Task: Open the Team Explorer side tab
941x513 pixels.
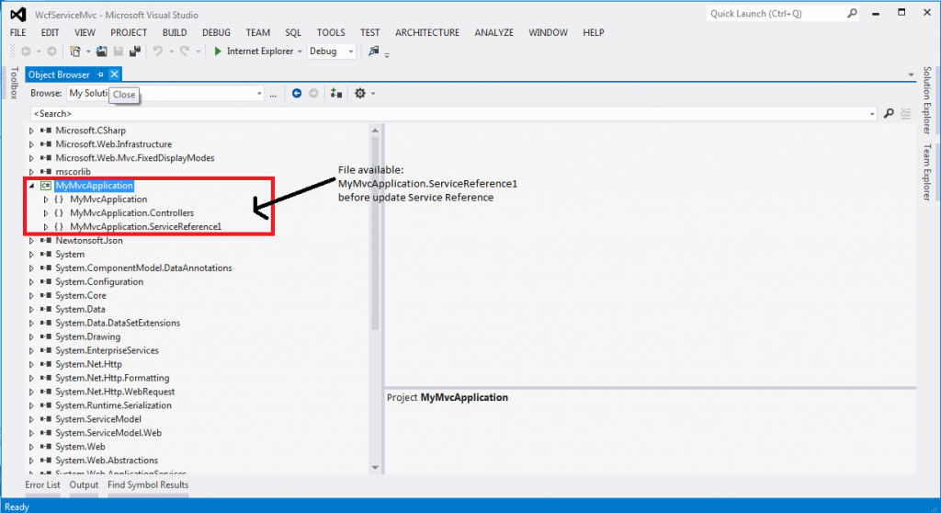Action: click(927, 173)
